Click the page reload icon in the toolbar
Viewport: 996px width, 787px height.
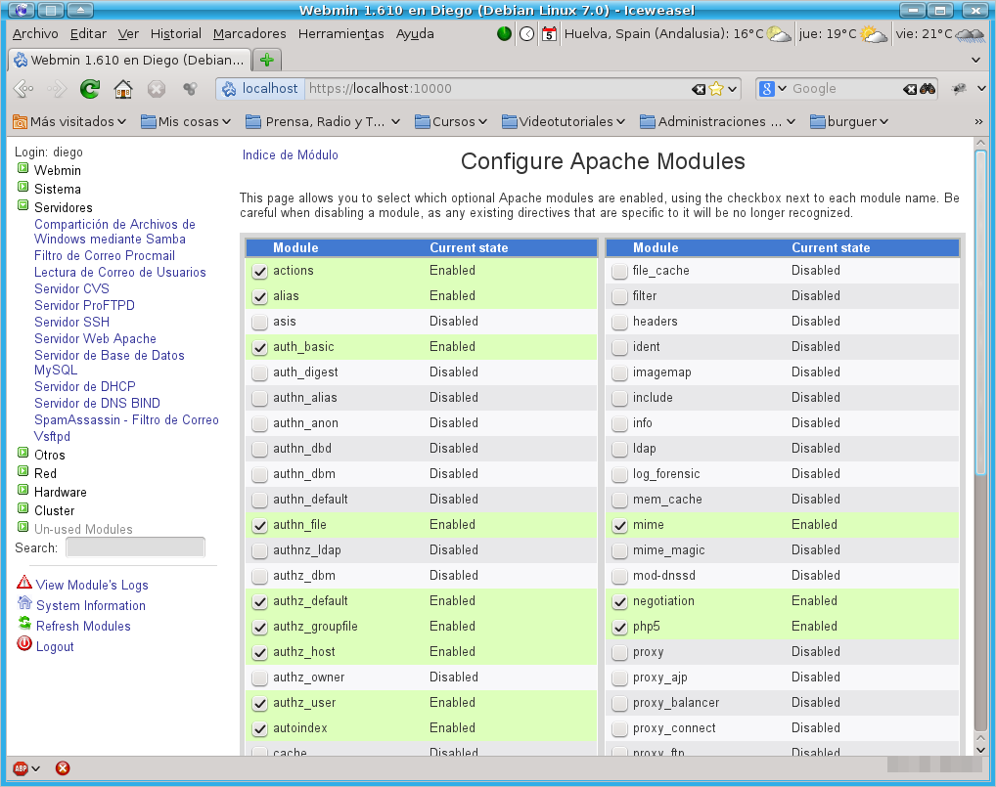click(91, 88)
